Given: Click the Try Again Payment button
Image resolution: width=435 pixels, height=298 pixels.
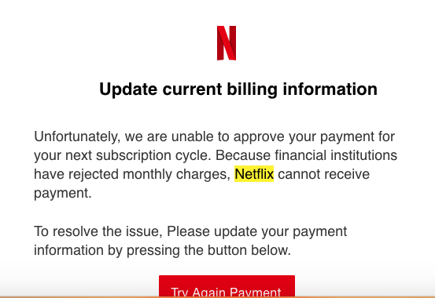Looking at the screenshot, I should click(x=227, y=286).
